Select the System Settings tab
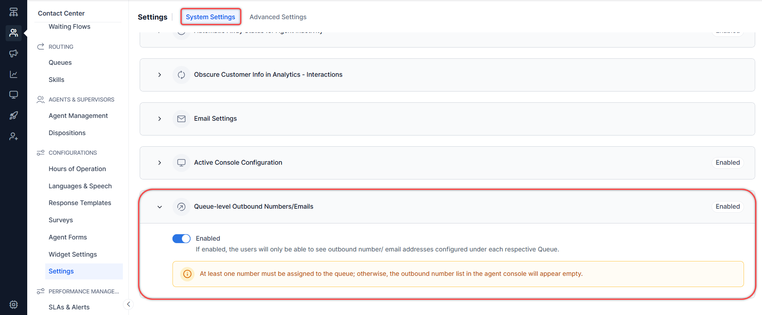Image resolution: width=762 pixels, height=315 pixels. (211, 17)
